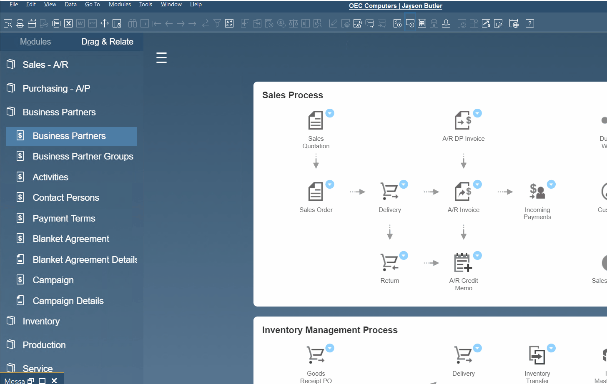Viewport: 607px width, 384px height.
Task: Open the A/R Credit Memo process icon
Action: click(463, 263)
